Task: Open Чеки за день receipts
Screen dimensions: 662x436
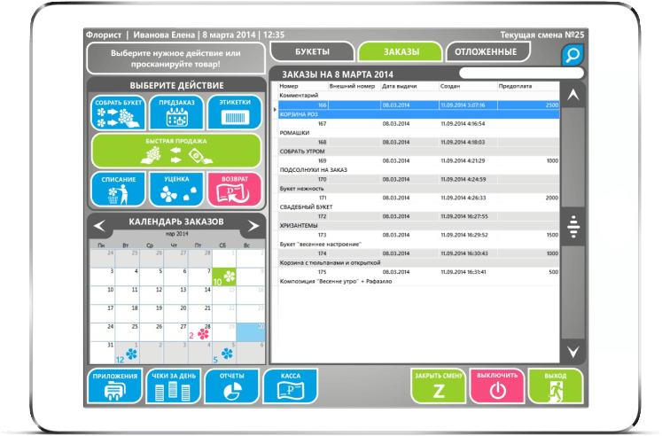Action: [x=174, y=386]
